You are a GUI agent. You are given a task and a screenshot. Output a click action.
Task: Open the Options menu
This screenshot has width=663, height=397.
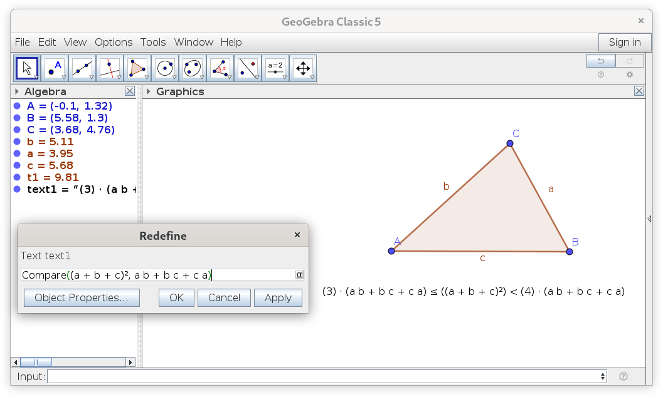pyautogui.click(x=114, y=42)
